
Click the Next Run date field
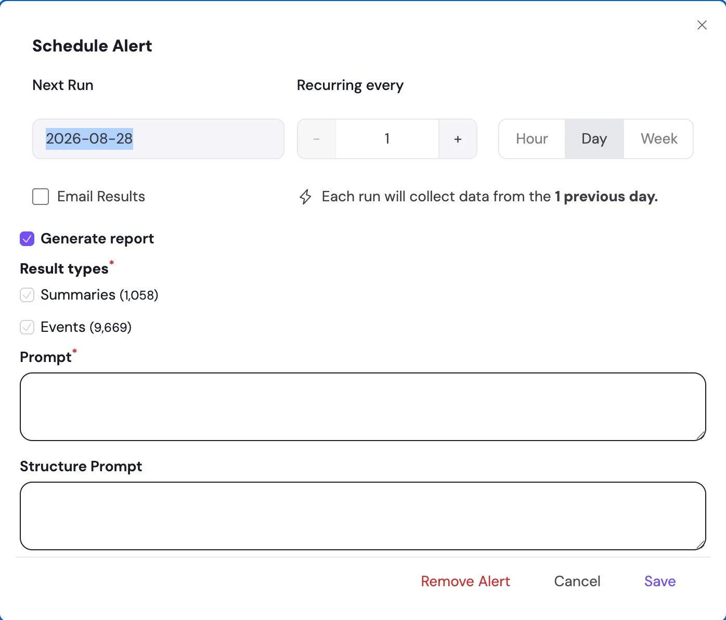158,139
